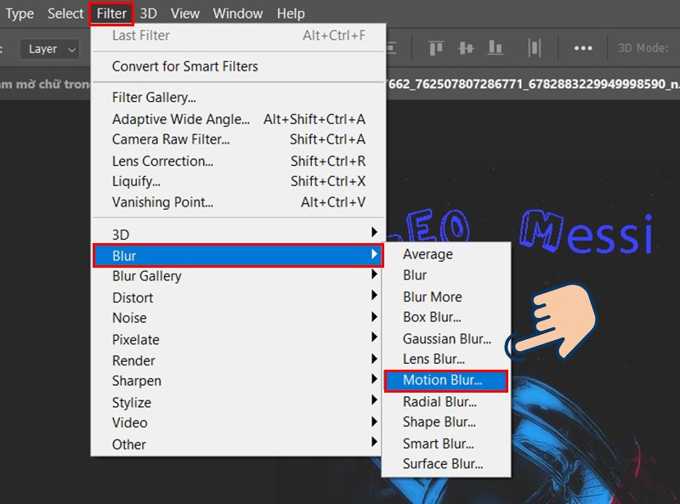Open the Window menu

coord(237,13)
